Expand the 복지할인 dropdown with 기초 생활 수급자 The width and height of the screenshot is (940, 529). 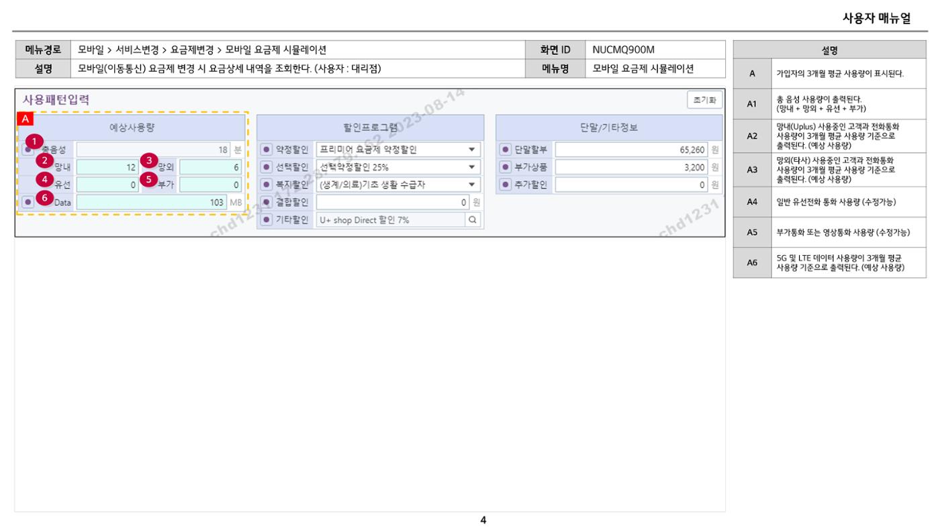[x=398, y=185]
